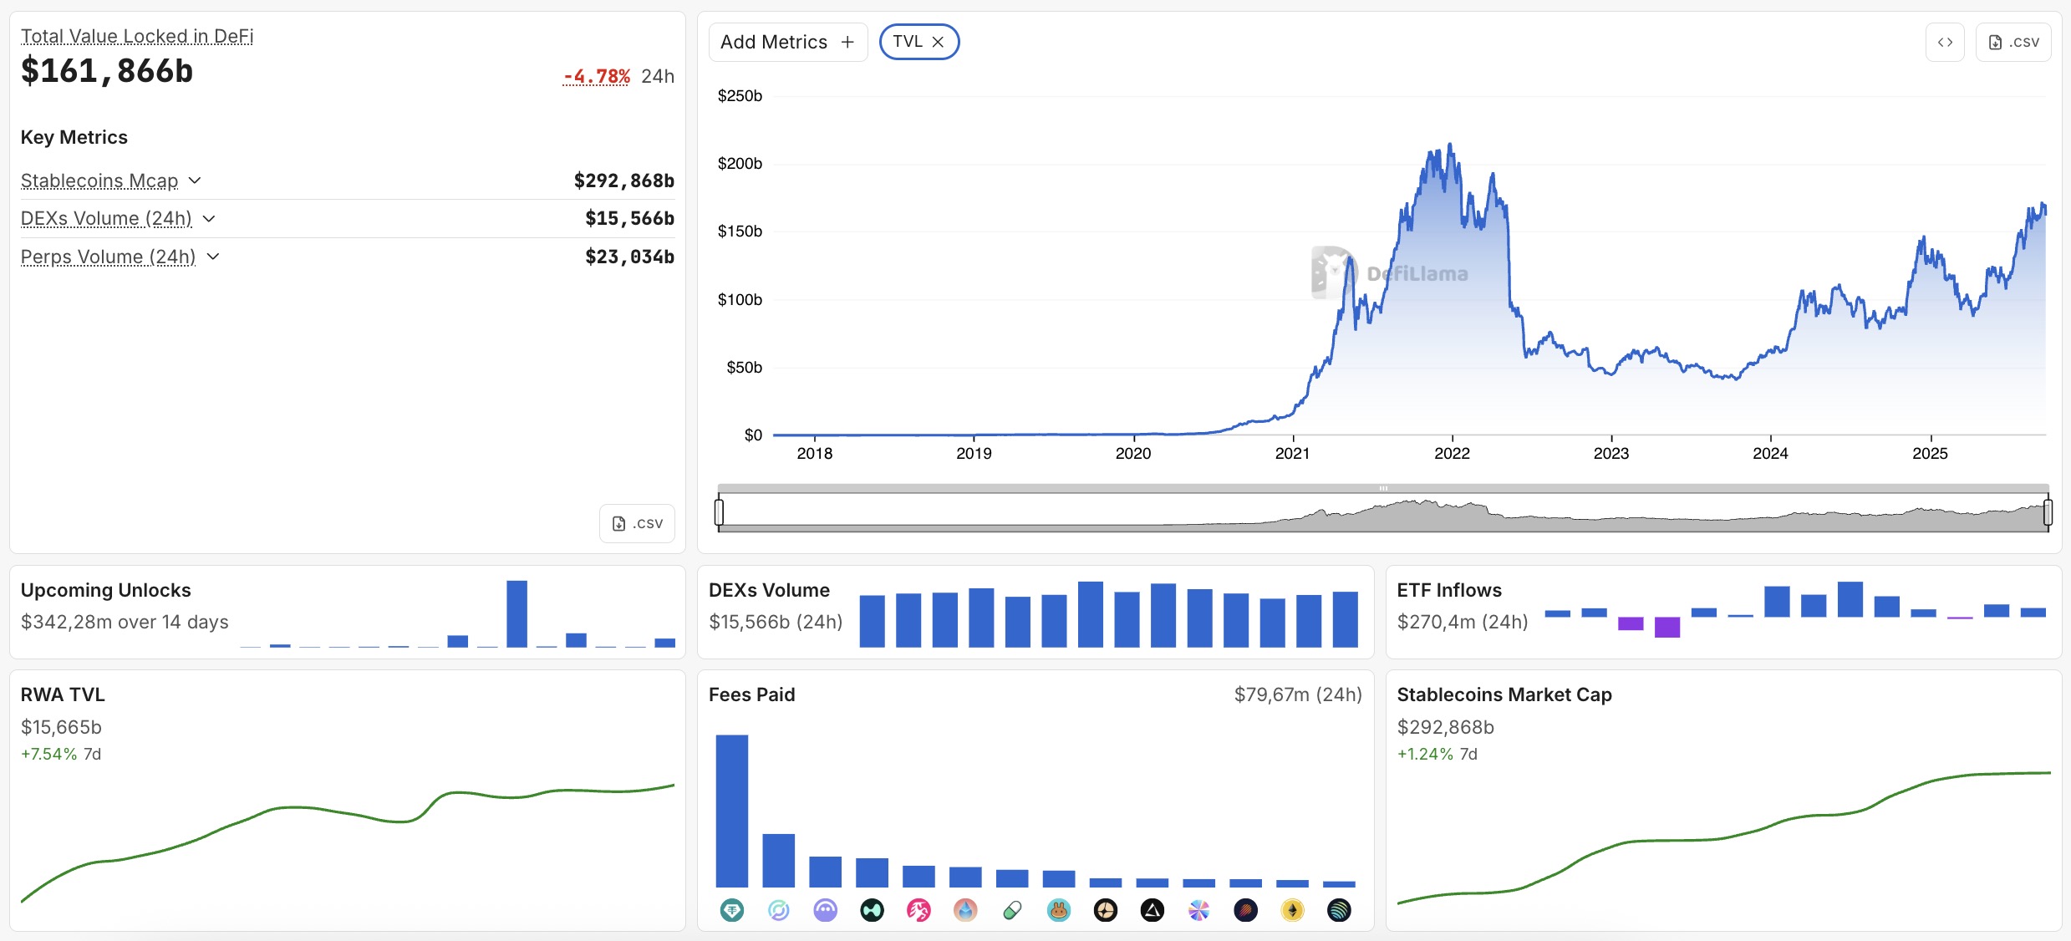
Task: Expand the Stablecoins Mcap row
Action: click(x=195, y=181)
